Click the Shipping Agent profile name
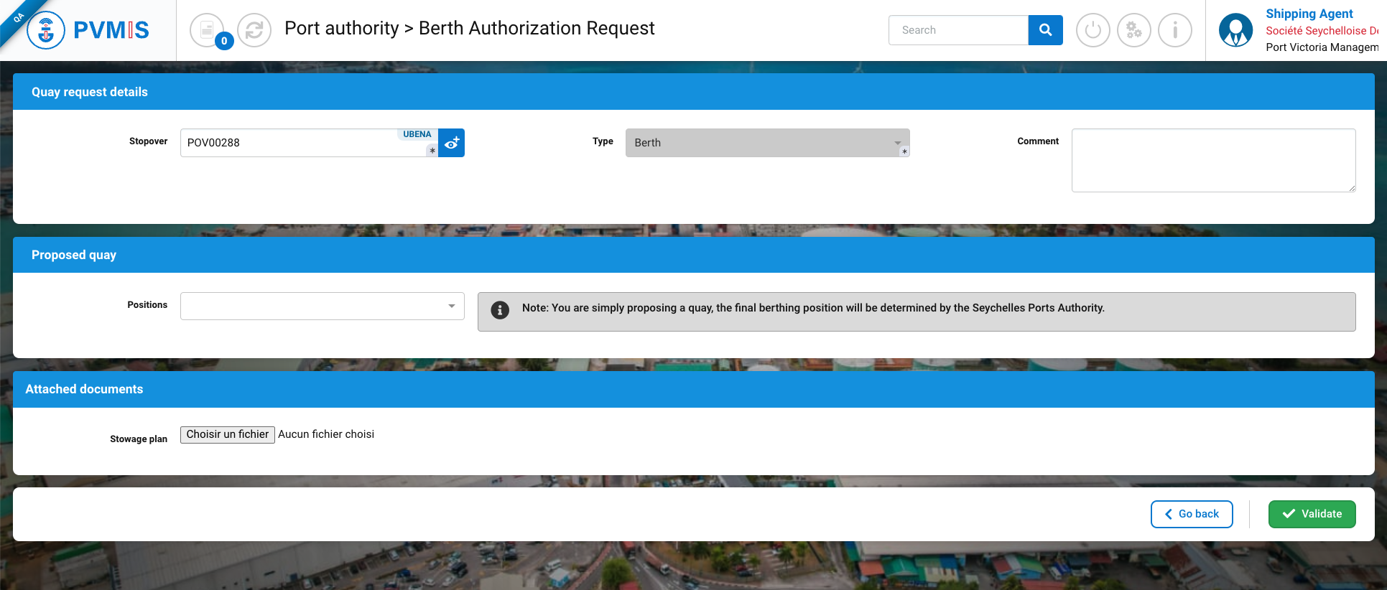 coord(1309,14)
